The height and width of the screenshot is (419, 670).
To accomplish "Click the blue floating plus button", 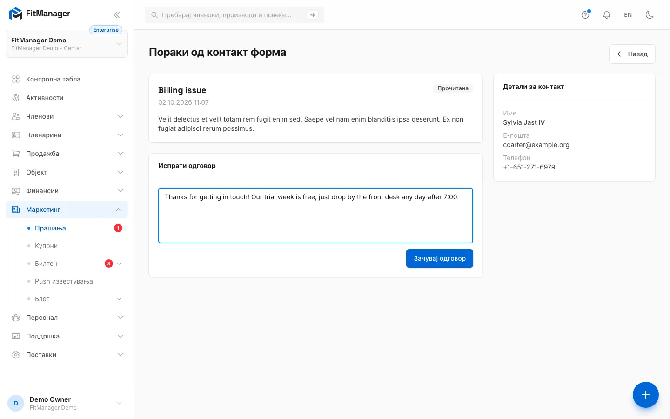I will (646, 395).
